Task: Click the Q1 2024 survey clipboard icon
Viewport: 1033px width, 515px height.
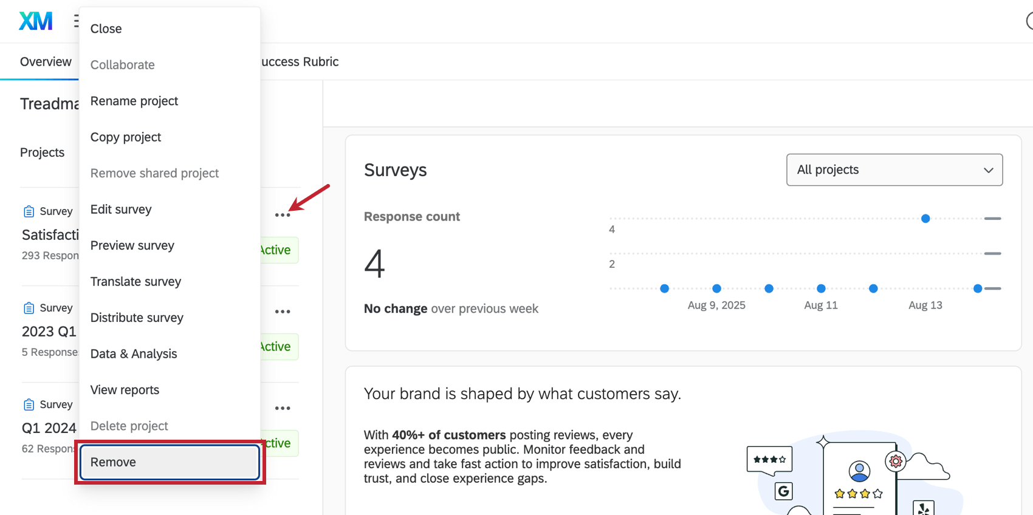Action: (x=29, y=404)
